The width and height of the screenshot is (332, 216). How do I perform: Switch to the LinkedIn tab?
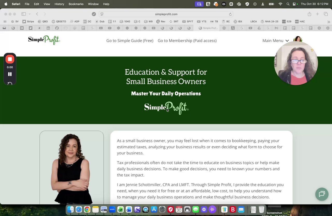click(x=48, y=28)
